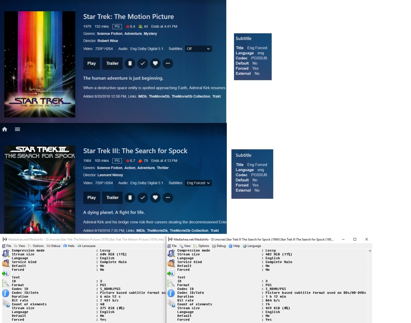The image size is (411, 323).
Task: Select stream size value "375 KiB (0%)"
Action: coord(112,308)
